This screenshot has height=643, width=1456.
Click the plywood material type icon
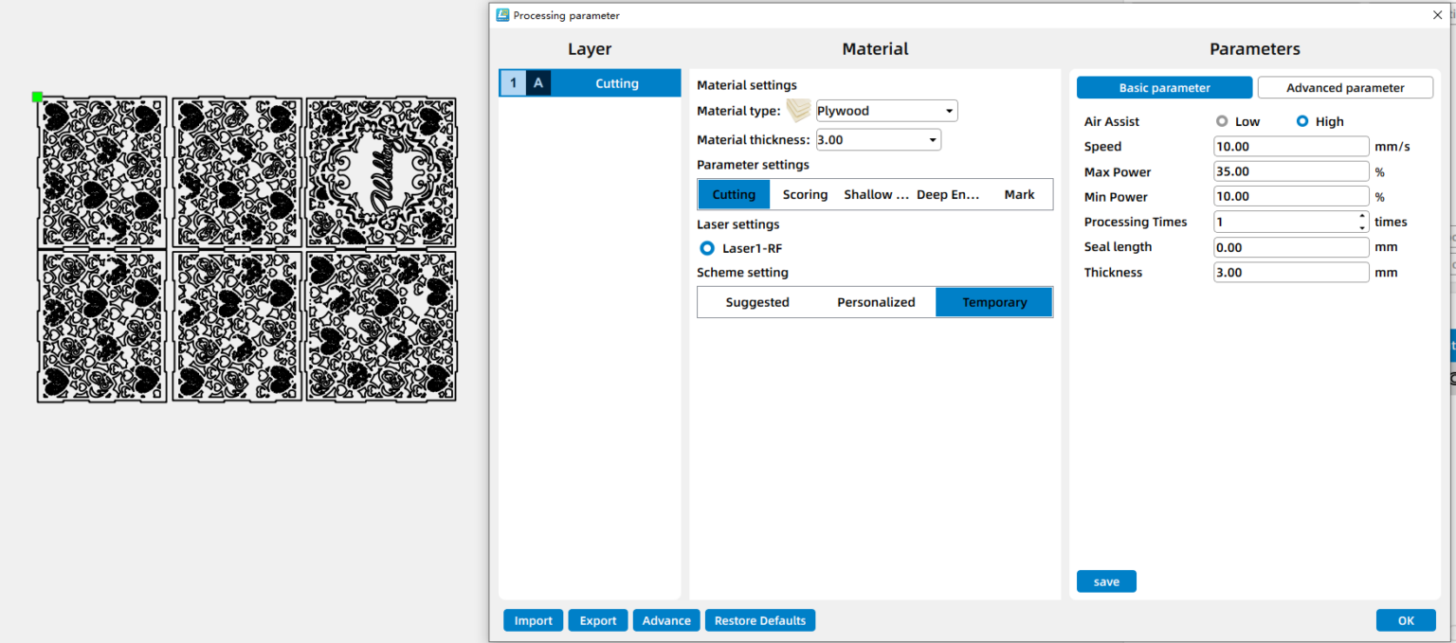tap(799, 111)
